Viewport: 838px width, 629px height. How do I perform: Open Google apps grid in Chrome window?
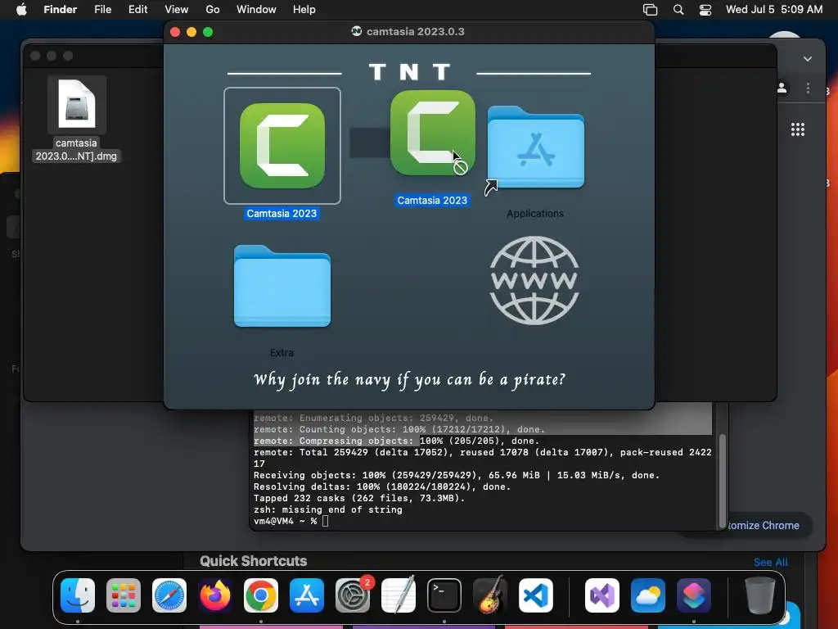pyautogui.click(x=797, y=129)
